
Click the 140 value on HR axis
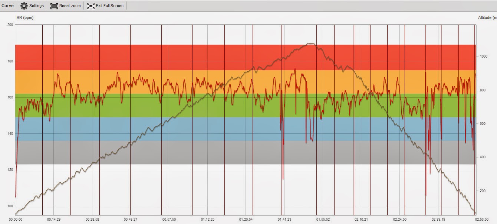pos(10,134)
